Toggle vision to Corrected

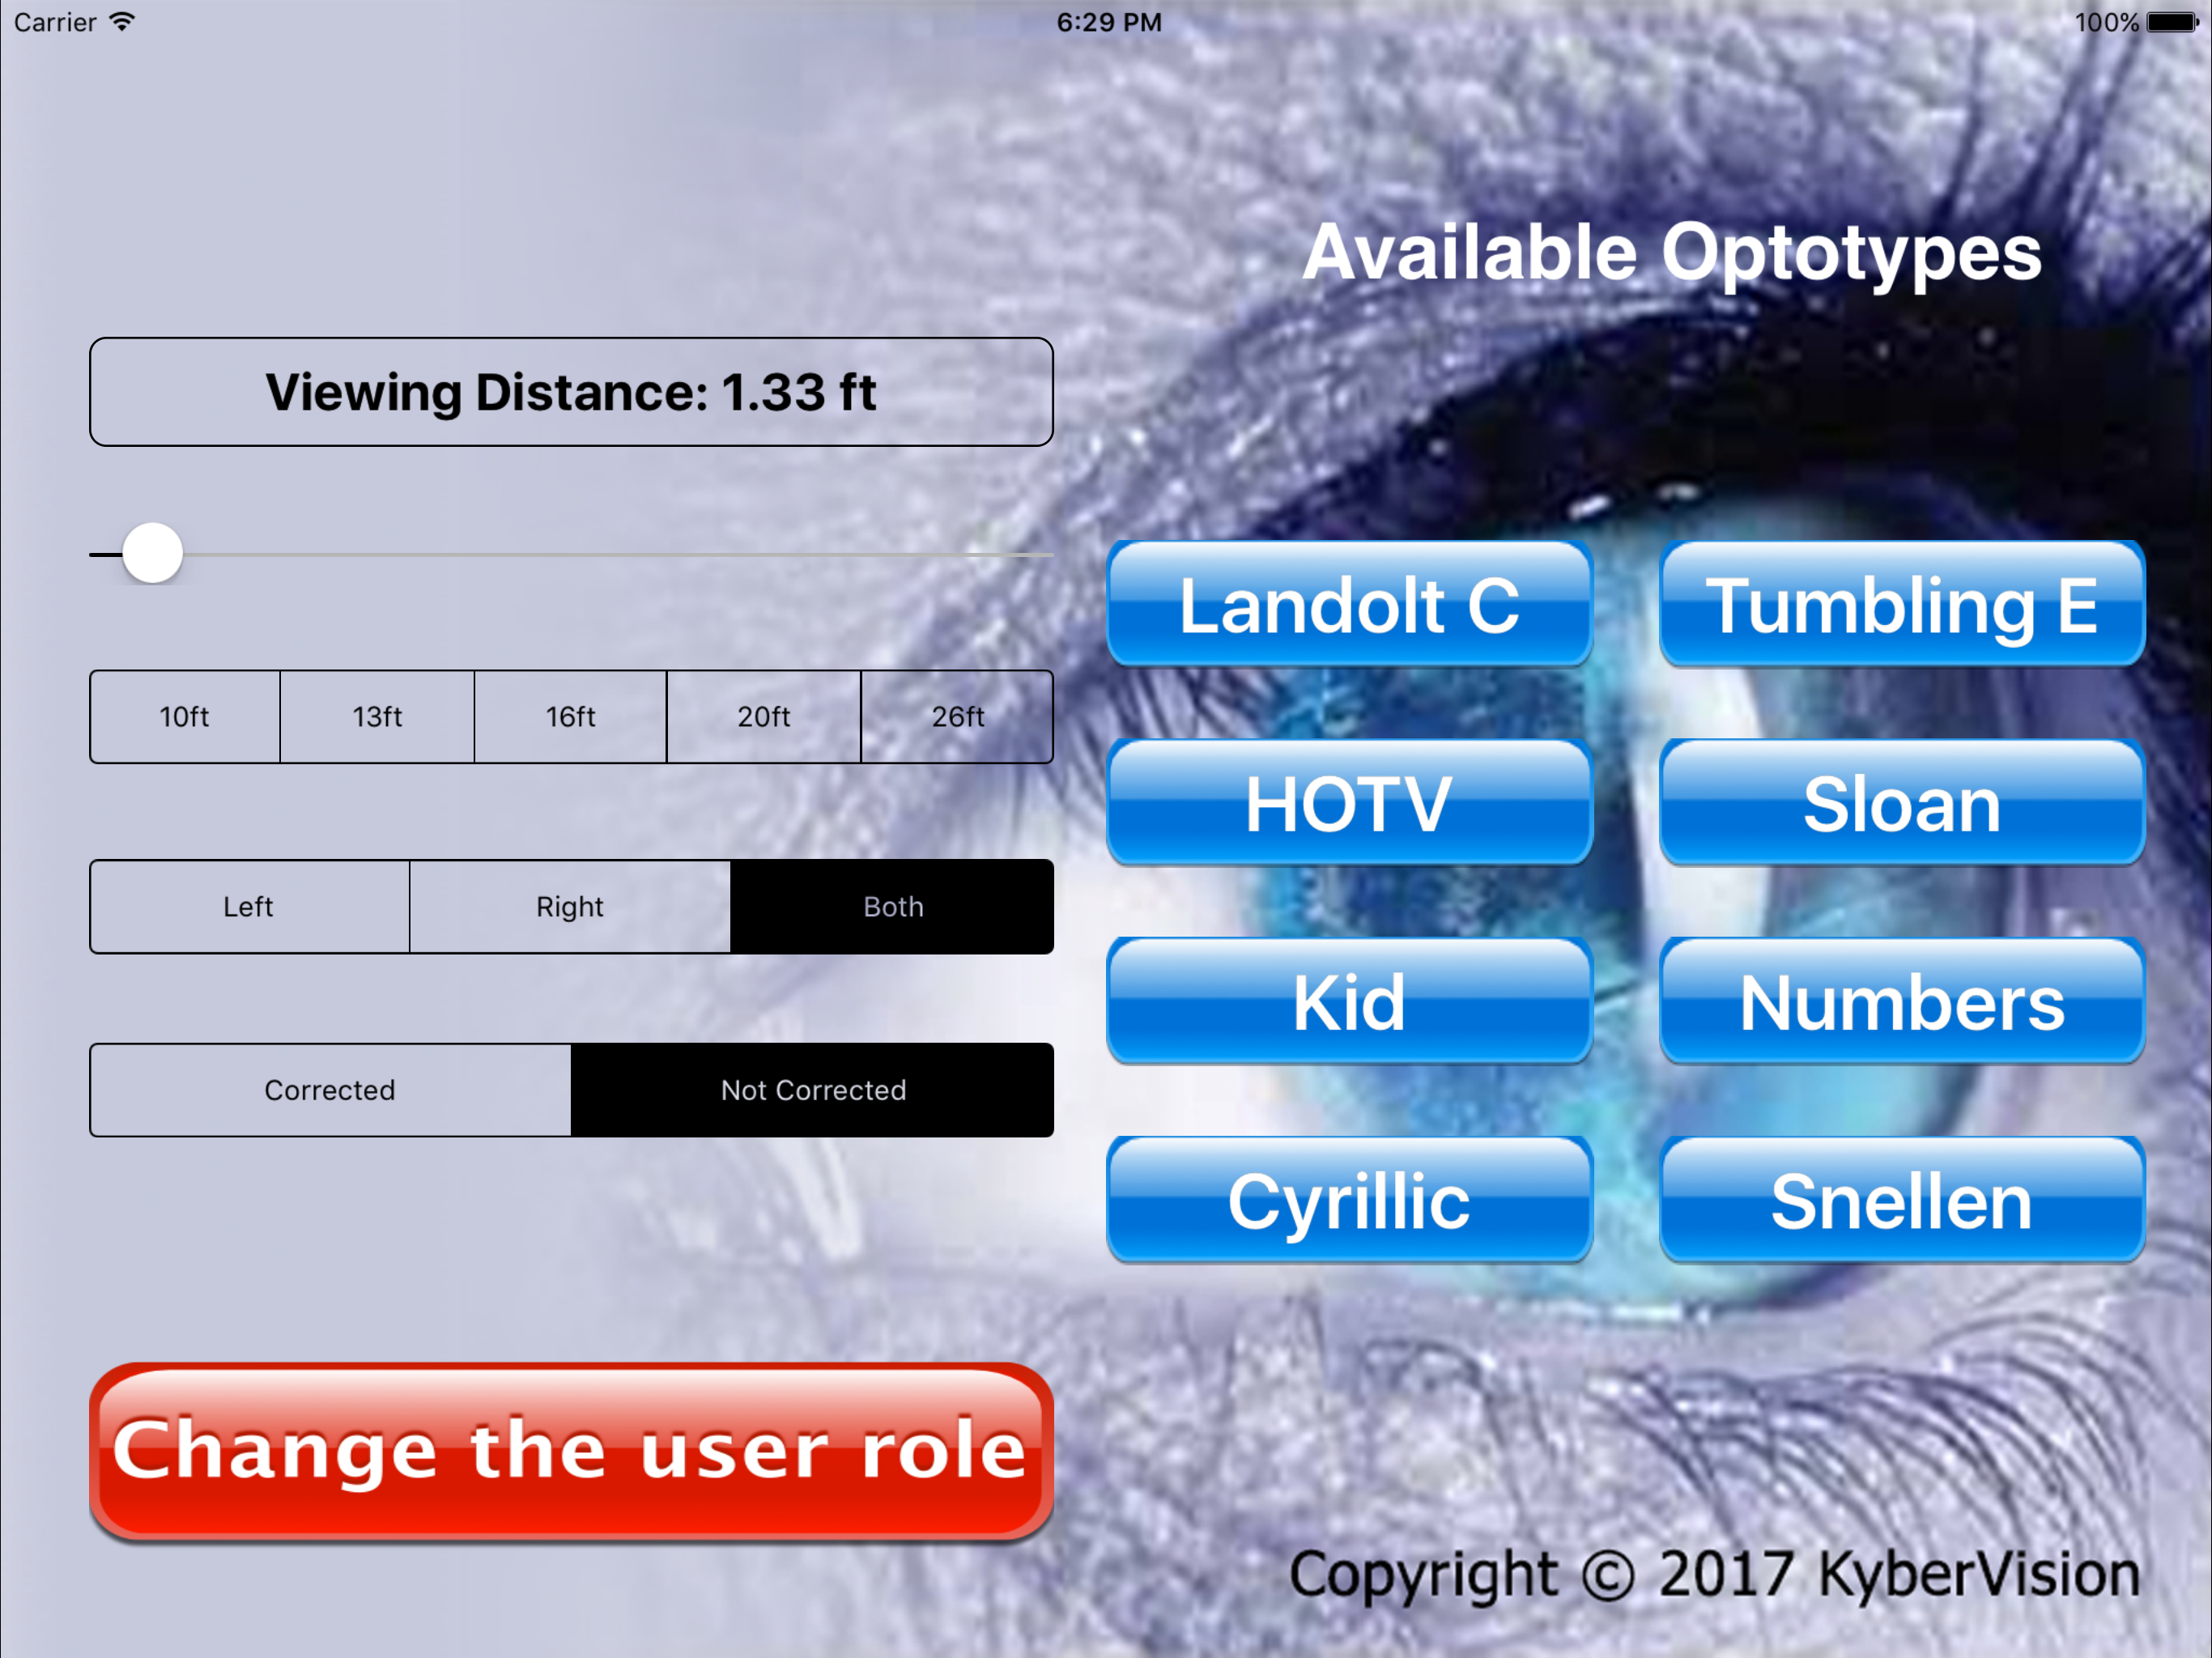(330, 1090)
